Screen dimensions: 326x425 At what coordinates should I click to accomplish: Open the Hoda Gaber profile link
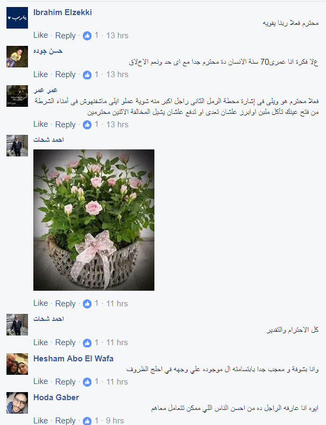pyautogui.click(x=56, y=397)
